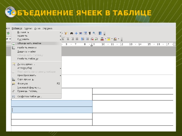Open the Сервис menu

pyautogui.click(x=28, y=29)
